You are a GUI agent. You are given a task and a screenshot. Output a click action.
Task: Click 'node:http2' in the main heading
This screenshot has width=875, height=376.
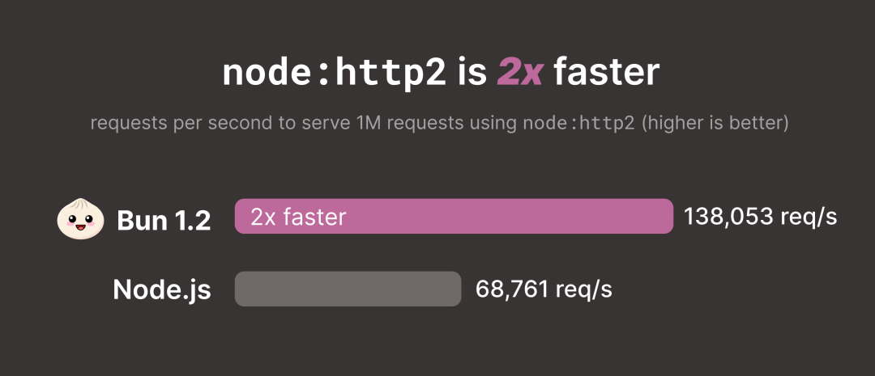click(x=335, y=73)
